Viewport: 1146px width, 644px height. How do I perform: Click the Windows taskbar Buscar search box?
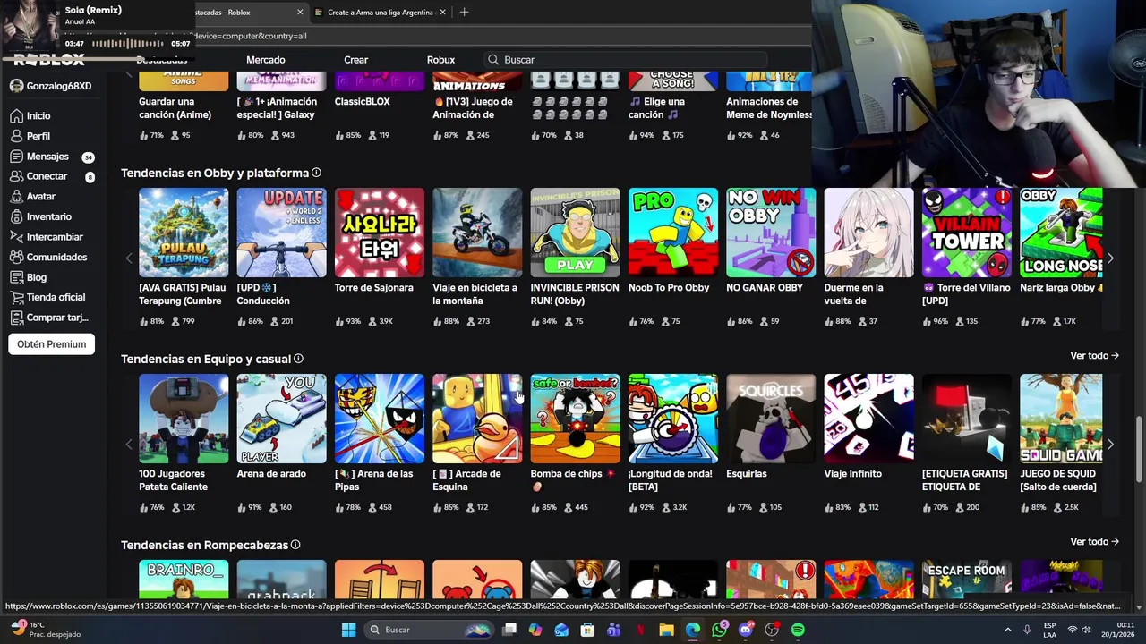[x=431, y=630]
